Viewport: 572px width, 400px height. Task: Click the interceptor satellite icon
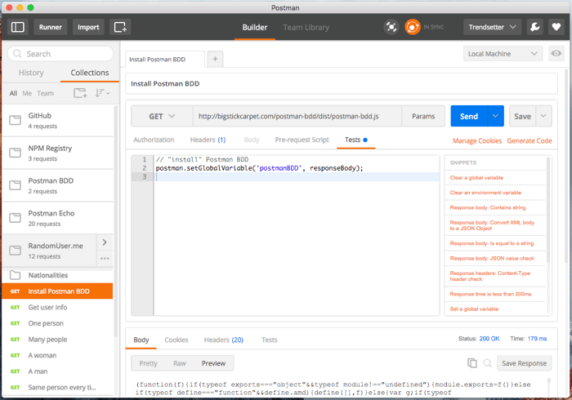[x=391, y=27]
